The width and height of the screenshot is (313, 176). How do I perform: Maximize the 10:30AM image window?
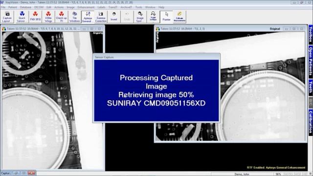(x=92, y=29)
